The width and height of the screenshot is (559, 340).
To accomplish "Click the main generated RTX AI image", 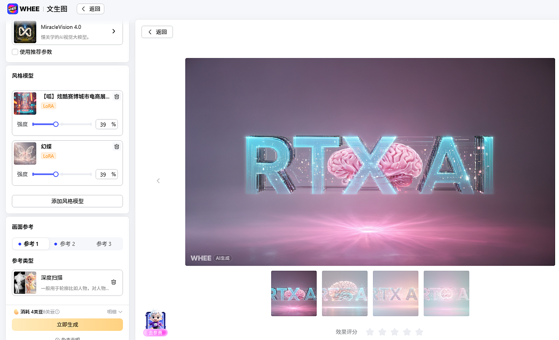I will point(370,162).
